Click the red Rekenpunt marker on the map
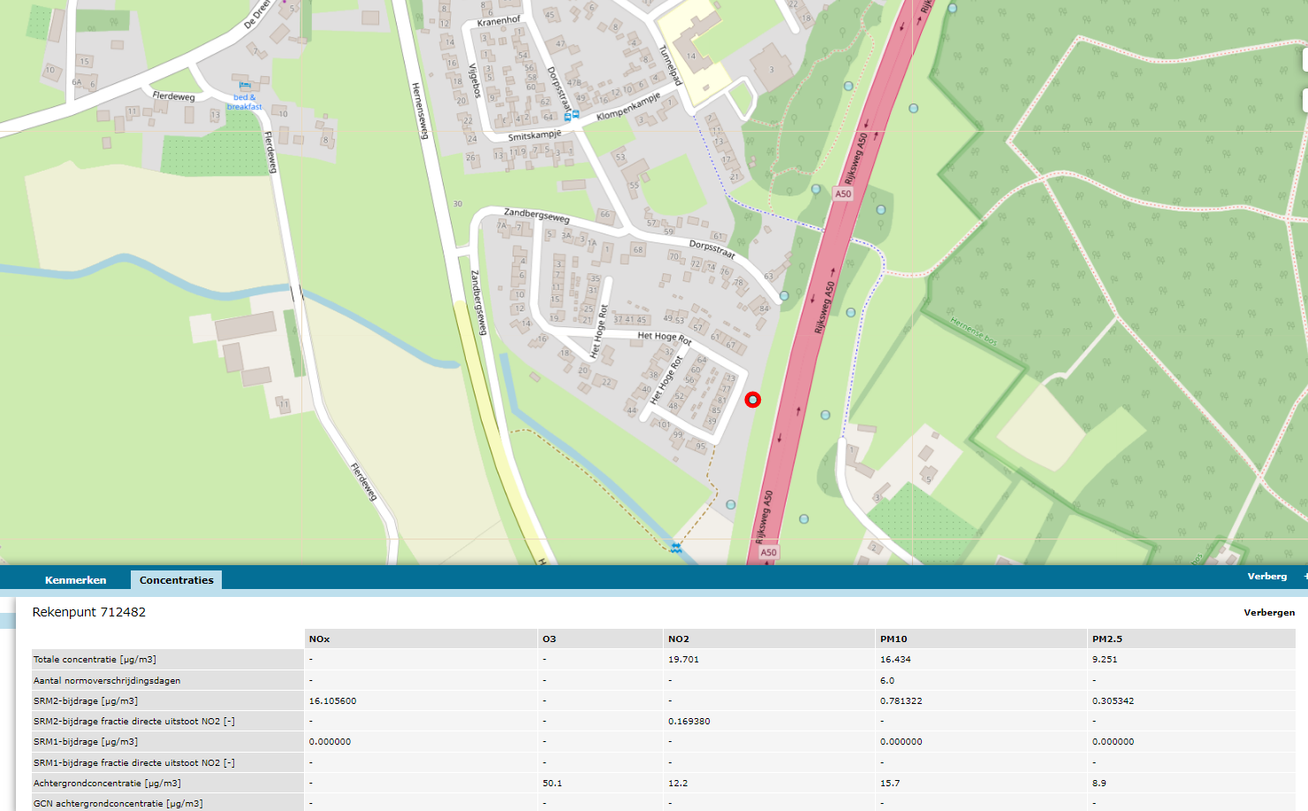 point(752,399)
